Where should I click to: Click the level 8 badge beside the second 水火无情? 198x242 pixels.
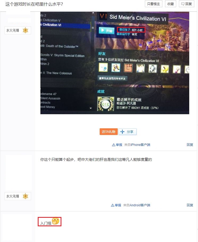(26, 196)
